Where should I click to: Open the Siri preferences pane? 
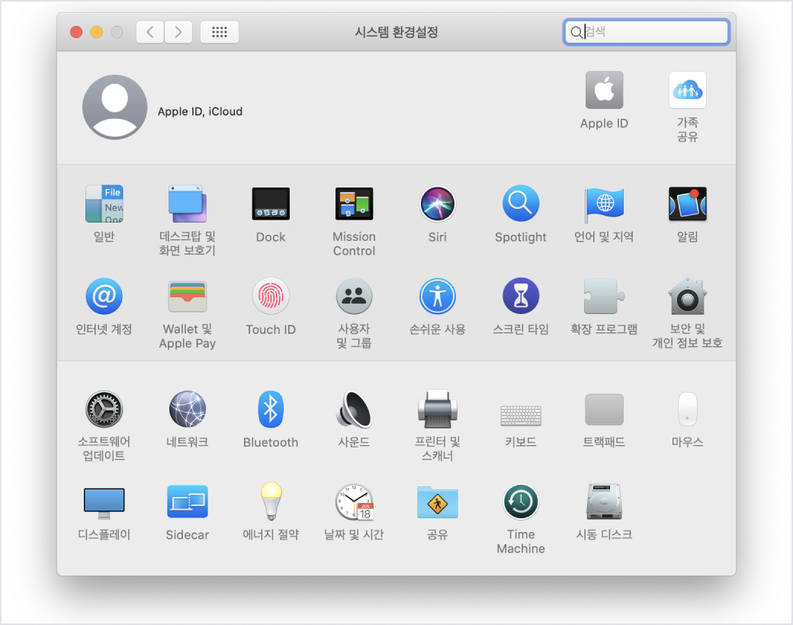click(437, 204)
